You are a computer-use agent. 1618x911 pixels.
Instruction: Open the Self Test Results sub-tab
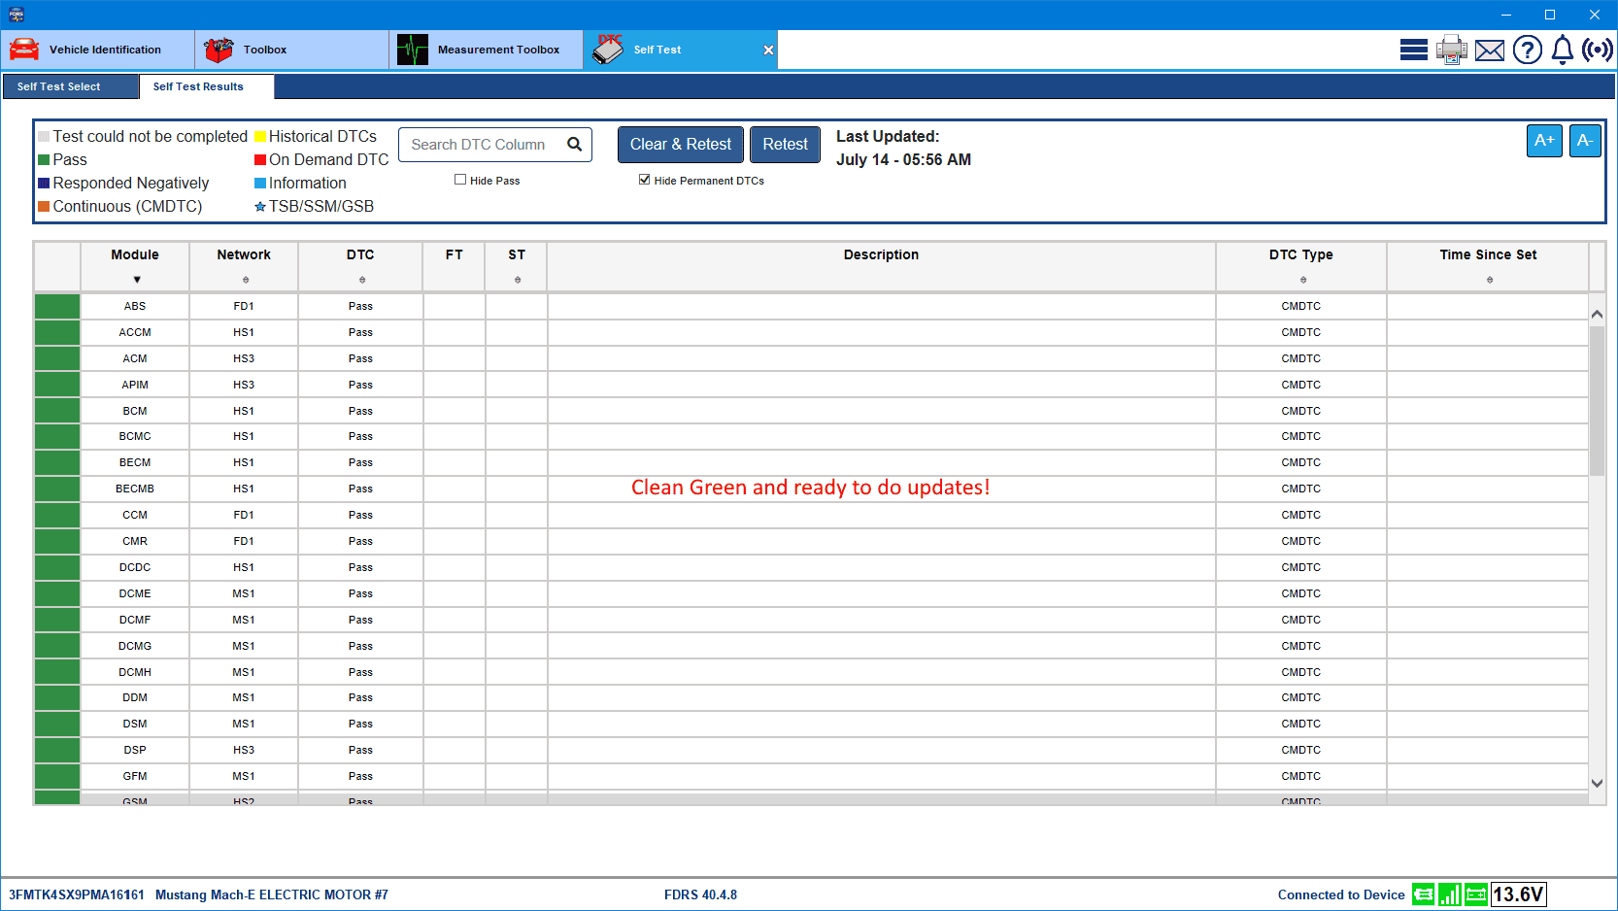(206, 86)
